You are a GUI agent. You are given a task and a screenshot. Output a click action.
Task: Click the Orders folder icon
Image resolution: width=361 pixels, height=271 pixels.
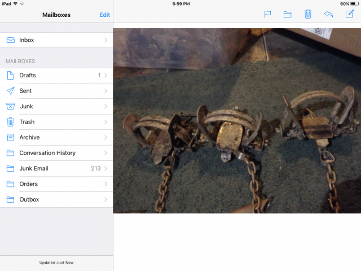pyautogui.click(x=10, y=184)
